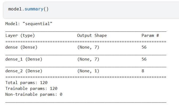The height and width of the screenshot is (106, 179).
Task: Click inside the model.summary() code cell
Action: coord(91,10)
